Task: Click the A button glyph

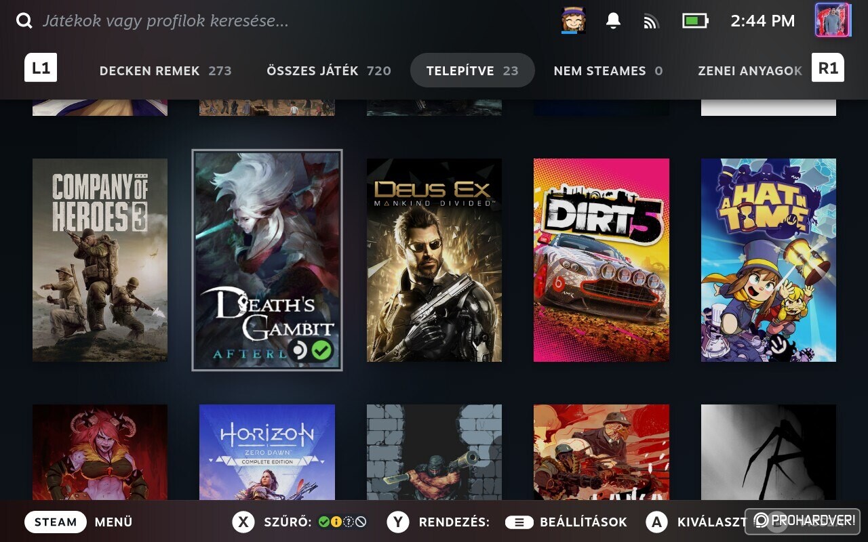Action: coord(656,522)
